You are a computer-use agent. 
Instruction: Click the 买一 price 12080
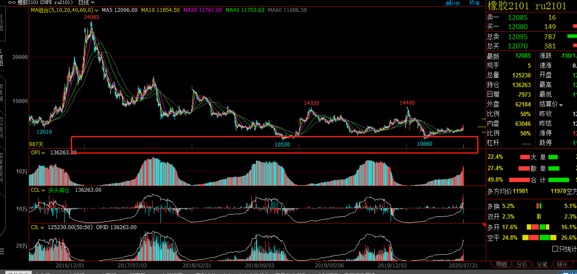pos(518,27)
